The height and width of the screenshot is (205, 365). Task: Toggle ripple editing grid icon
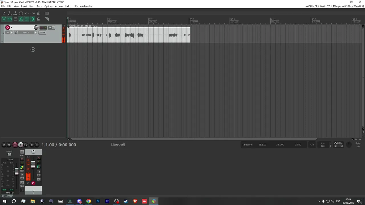(x=15, y=19)
